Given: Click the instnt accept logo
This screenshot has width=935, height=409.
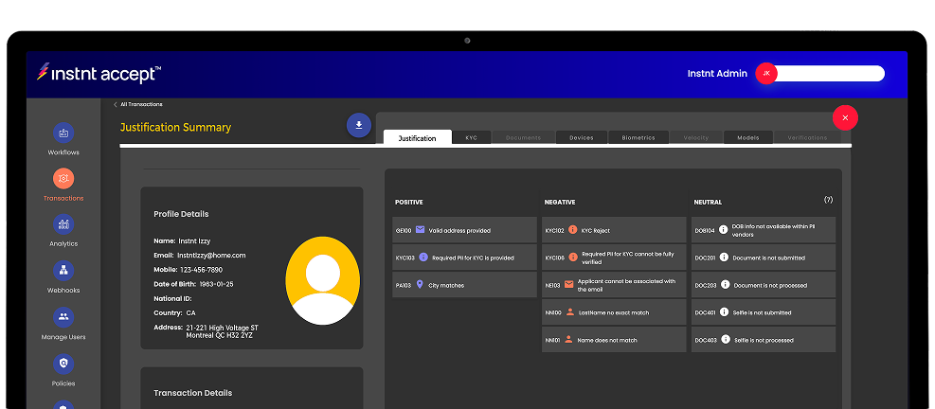Looking at the screenshot, I should (99, 73).
